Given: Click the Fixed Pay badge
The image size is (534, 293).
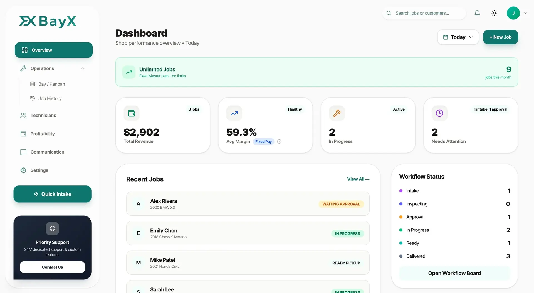Looking at the screenshot, I should (263, 142).
